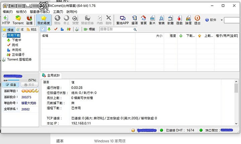Click the 20582 global ranking value
This screenshot has width=241, height=144.
(x=25, y=109)
